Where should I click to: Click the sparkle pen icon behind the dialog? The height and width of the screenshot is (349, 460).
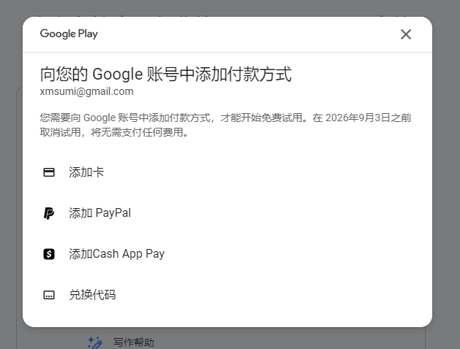coord(95,342)
